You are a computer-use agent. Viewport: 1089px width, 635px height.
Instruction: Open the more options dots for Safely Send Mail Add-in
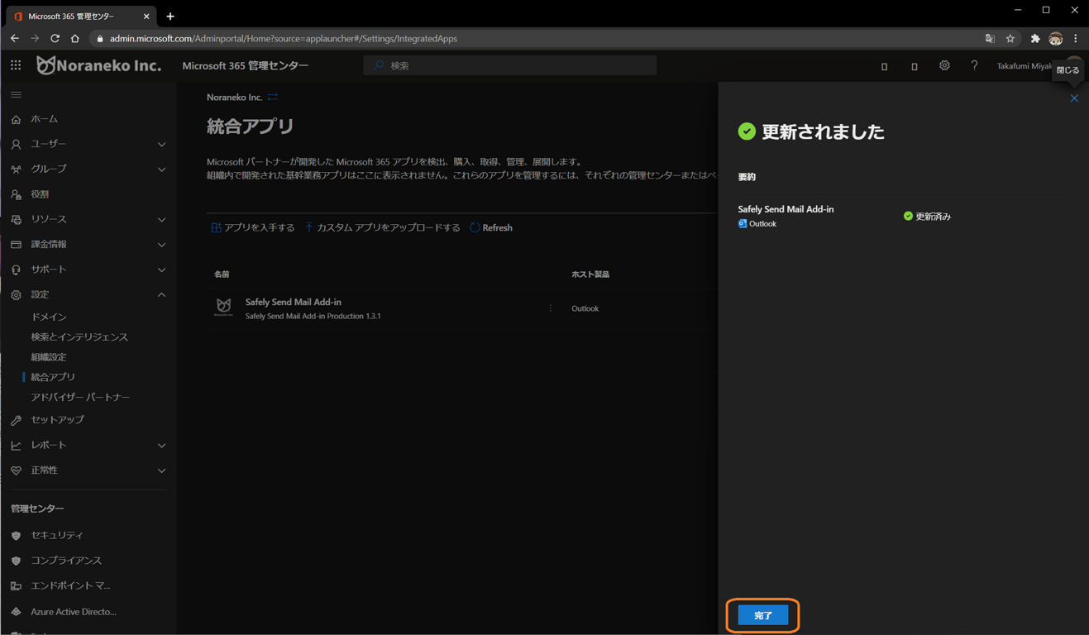(550, 308)
